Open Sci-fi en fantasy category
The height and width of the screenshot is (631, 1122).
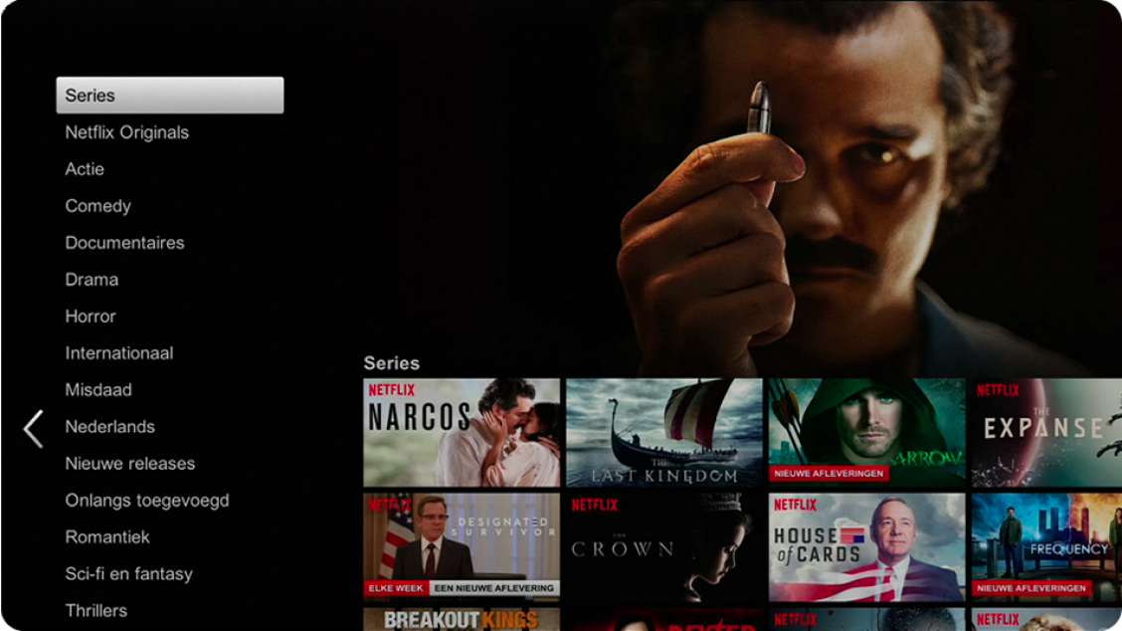(128, 573)
